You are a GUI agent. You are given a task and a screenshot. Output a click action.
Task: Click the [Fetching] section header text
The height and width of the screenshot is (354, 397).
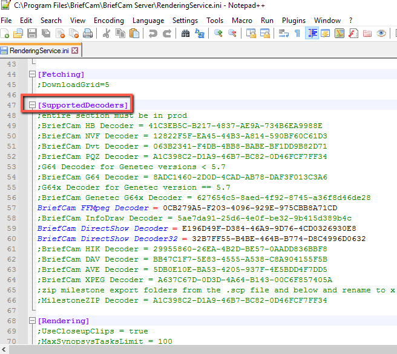[61, 74]
